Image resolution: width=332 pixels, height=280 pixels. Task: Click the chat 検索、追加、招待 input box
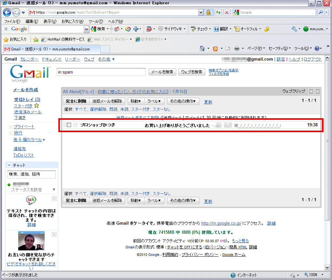point(32,174)
